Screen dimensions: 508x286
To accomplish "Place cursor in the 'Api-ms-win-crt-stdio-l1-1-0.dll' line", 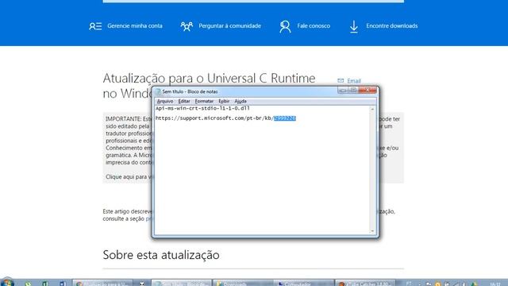I will (x=202, y=108).
